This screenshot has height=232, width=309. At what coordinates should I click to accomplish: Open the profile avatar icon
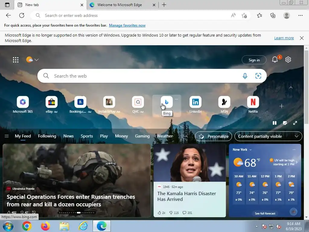point(287,15)
